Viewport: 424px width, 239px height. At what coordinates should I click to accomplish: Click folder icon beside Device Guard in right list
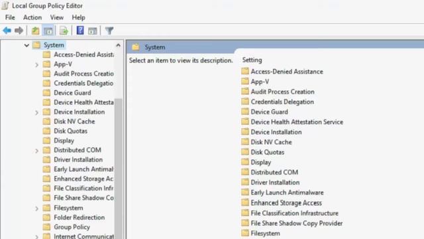pyautogui.click(x=245, y=112)
